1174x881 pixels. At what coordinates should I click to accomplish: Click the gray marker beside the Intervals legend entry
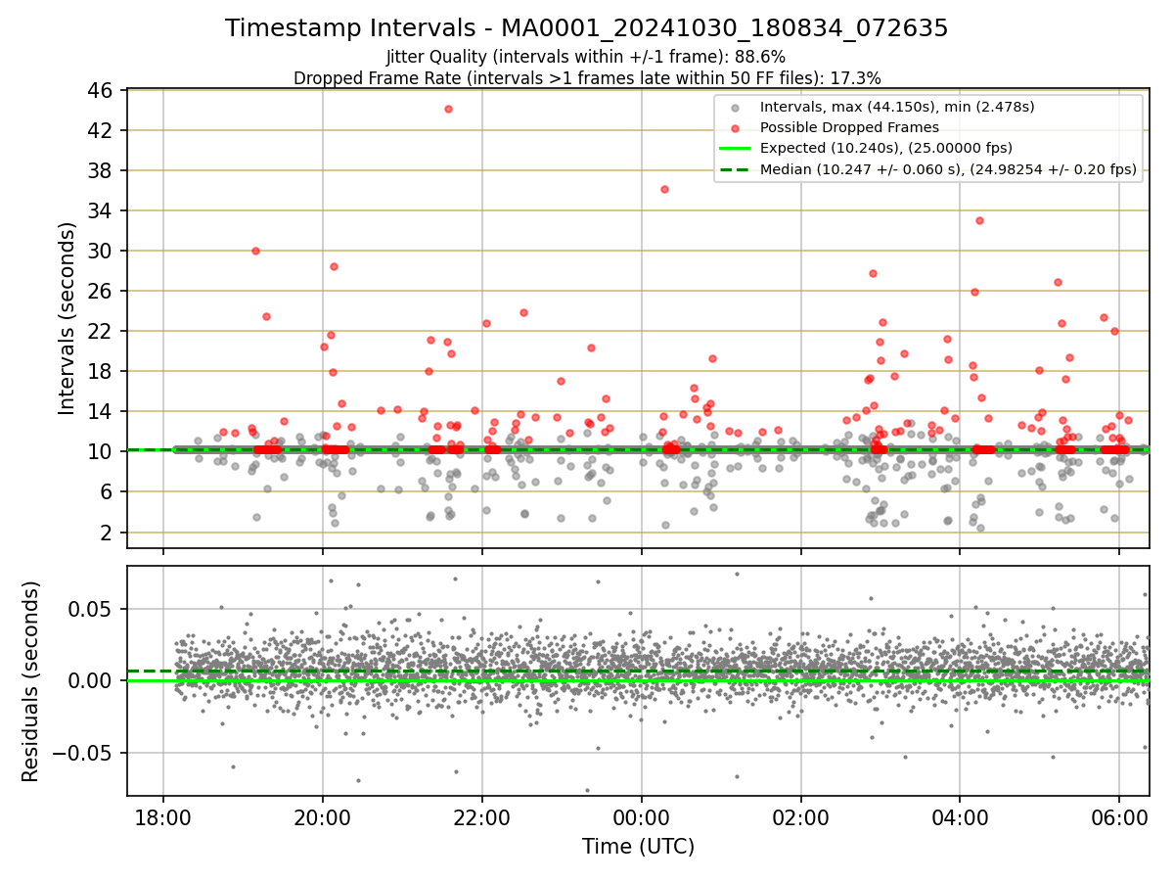click(735, 108)
